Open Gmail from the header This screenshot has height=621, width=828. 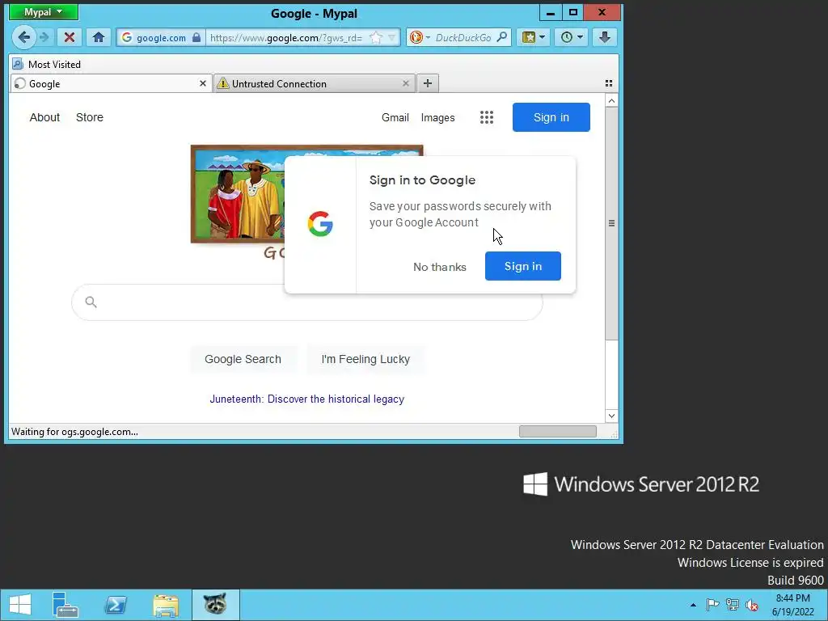click(x=395, y=117)
